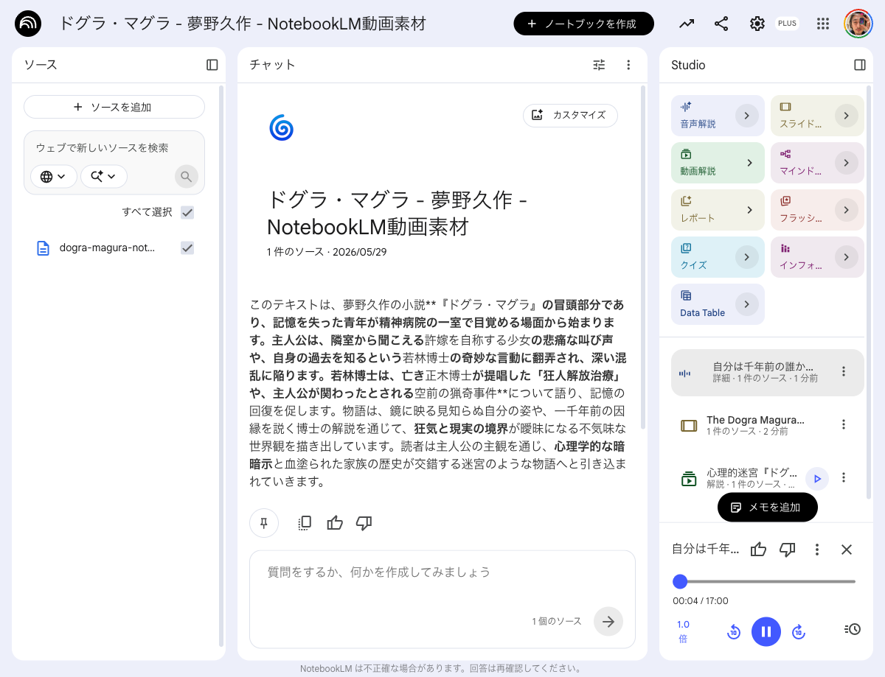Expand Data Table options arrow
This screenshot has height=677, width=885.
coord(747,304)
